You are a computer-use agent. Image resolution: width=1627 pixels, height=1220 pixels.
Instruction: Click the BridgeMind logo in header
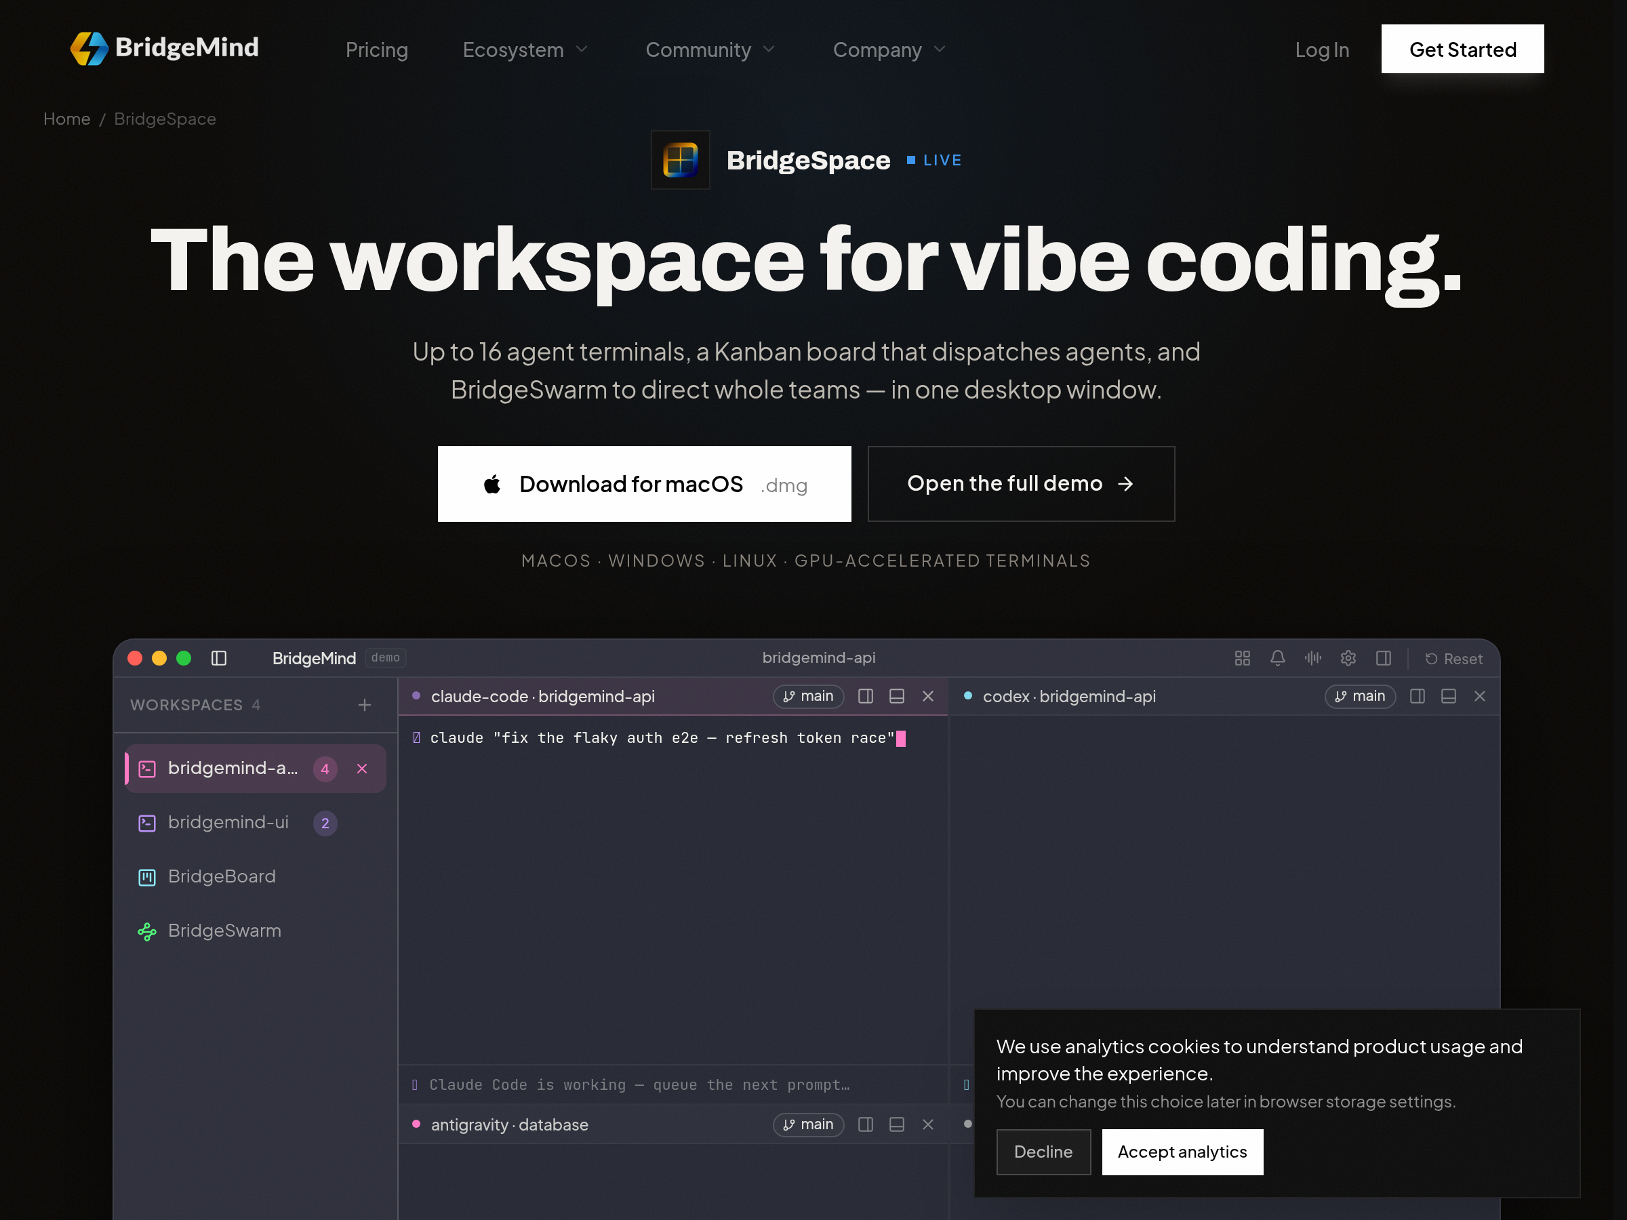pos(164,49)
